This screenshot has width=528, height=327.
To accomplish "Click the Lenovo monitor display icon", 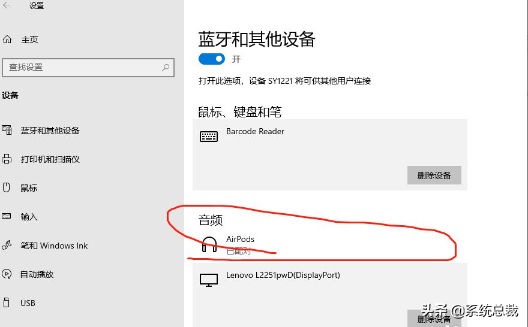I will (209, 280).
